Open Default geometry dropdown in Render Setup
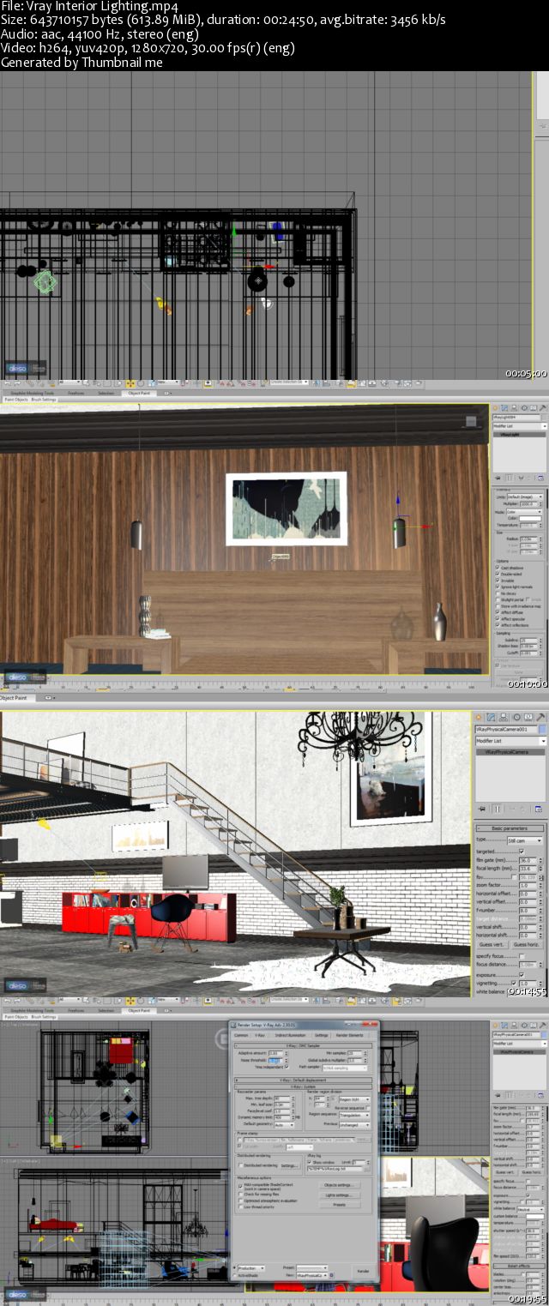 coord(284,1125)
